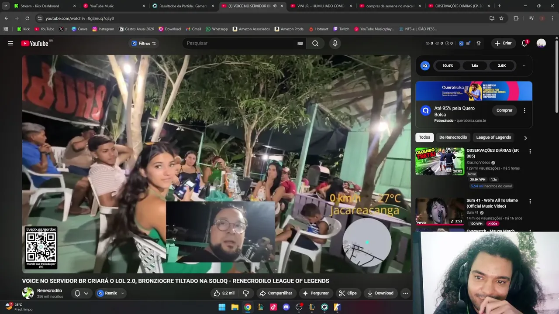Image resolution: width=559 pixels, height=314 pixels.
Task: Switch to VINI JR. - HUMILHADO tab
Action: 321,6
